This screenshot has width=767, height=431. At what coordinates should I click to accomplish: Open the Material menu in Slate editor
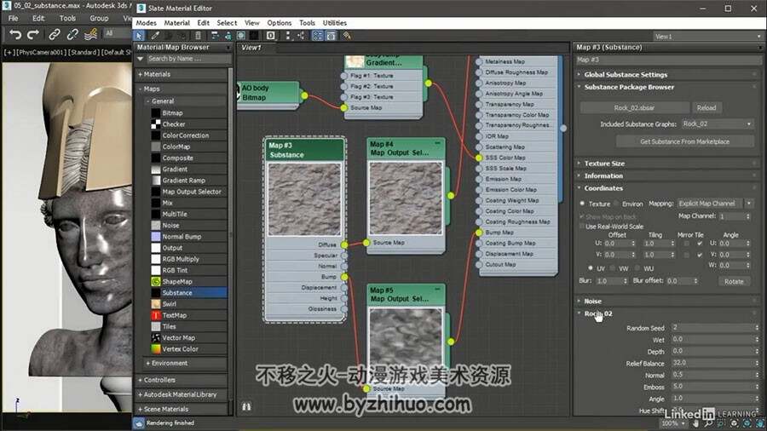point(176,23)
